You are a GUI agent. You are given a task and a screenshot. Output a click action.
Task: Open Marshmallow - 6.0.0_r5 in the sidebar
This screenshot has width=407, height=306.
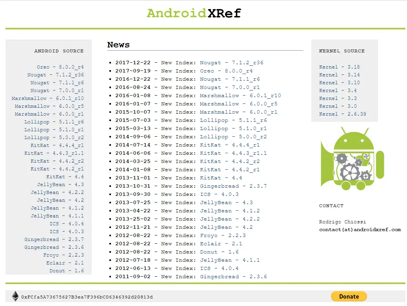point(49,106)
